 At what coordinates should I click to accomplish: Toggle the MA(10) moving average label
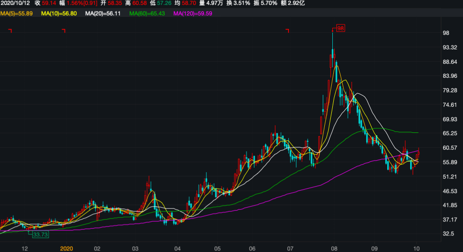59,13
